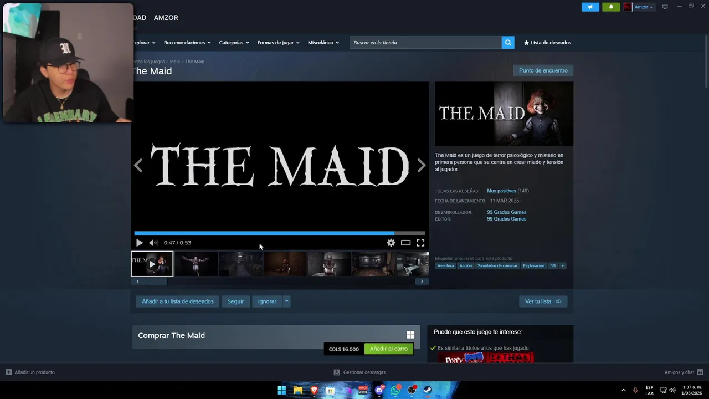Open Brave browser from taskbar
The image size is (709, 399).
(x=314, y=390)
